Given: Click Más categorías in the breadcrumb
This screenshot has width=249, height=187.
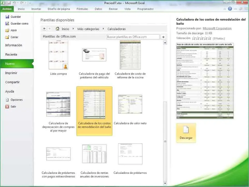Looking at the screenshot, I should pos(88,29).
